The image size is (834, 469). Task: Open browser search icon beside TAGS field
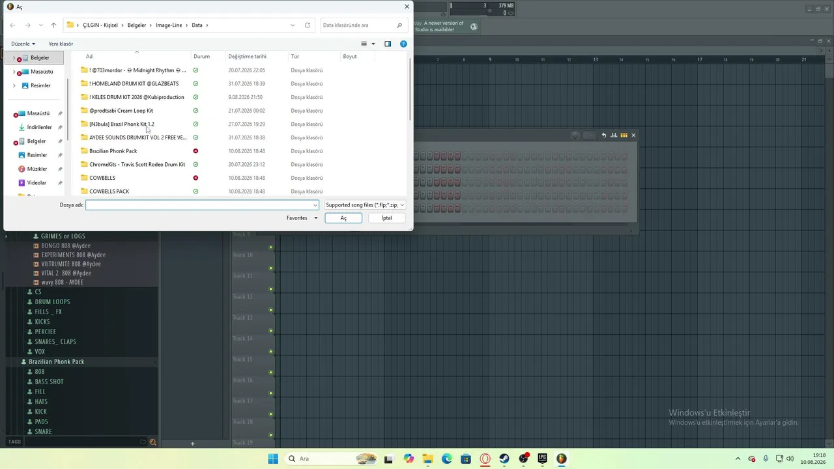pos(152,442)
